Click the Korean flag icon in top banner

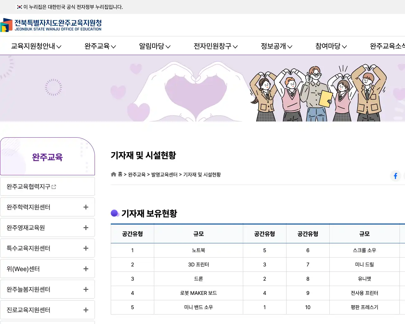coord(20,7)
